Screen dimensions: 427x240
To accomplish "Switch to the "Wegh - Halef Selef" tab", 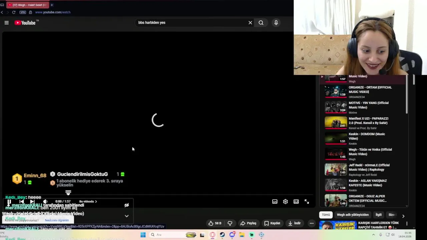I will pyautogui.click(x=27, y=5).
